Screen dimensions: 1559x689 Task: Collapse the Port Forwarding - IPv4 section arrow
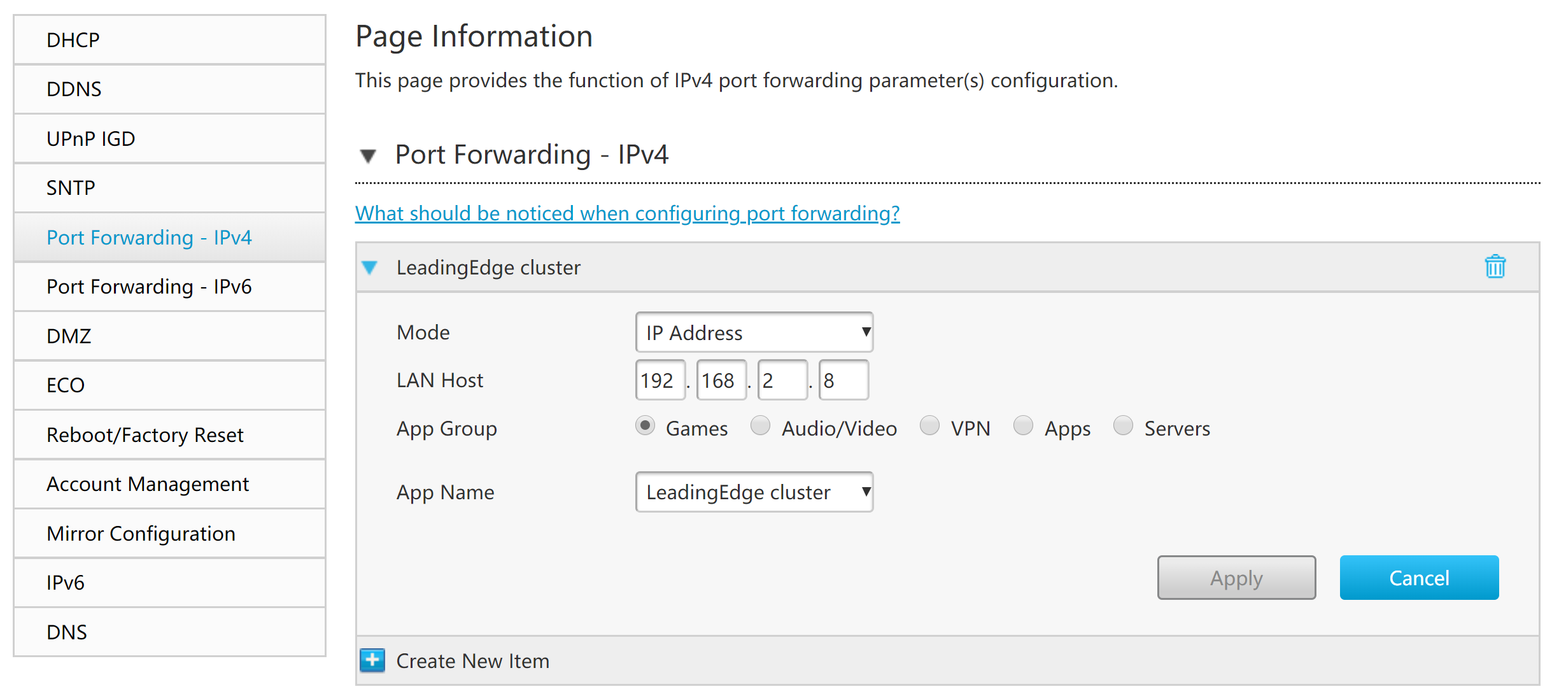tap(368, 155)
